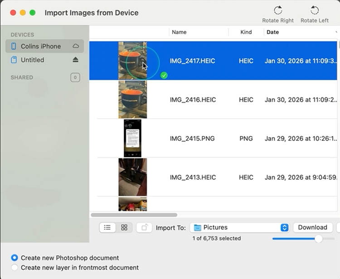
Task: Switch to grid view icon
Action: (x=124, y=227)
